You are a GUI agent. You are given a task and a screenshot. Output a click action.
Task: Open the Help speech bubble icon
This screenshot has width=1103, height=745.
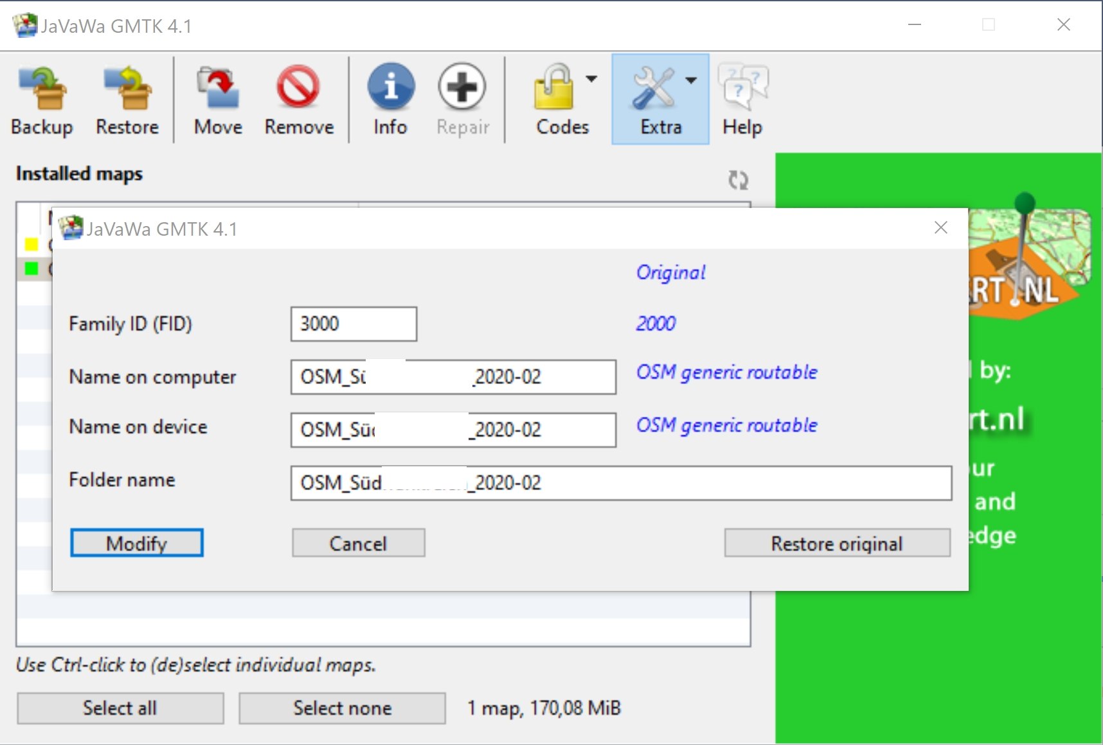click(742, 88)
